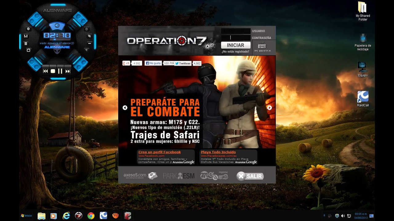The image size is (394, 221).
Task: Open Operation7 icon on the taskbar
Action: point(78,216)
